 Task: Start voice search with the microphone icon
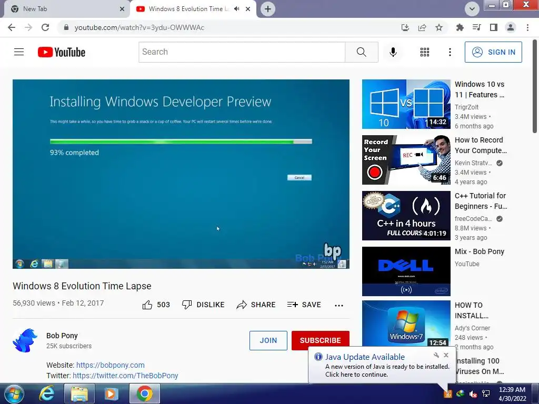point(393,52)
